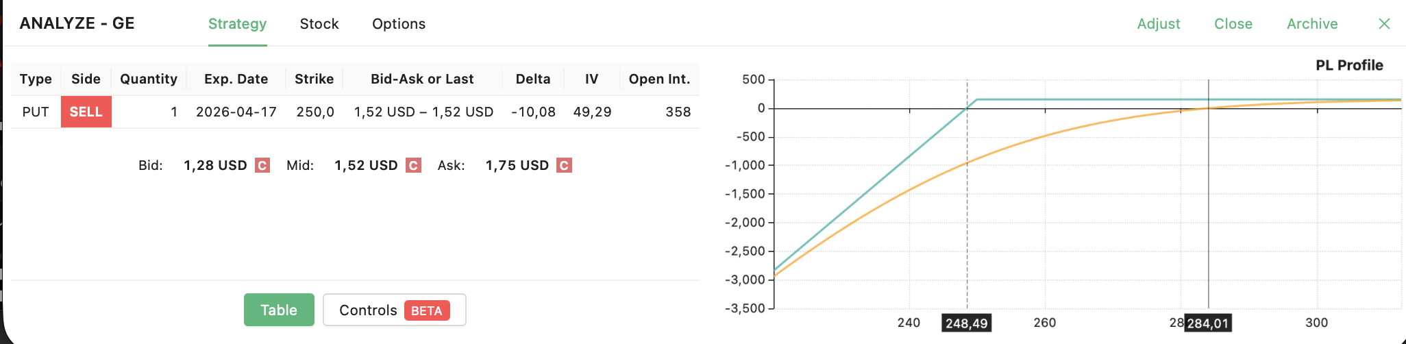Open the Options tab
The image size is (1406, 344).
point(399,24)
